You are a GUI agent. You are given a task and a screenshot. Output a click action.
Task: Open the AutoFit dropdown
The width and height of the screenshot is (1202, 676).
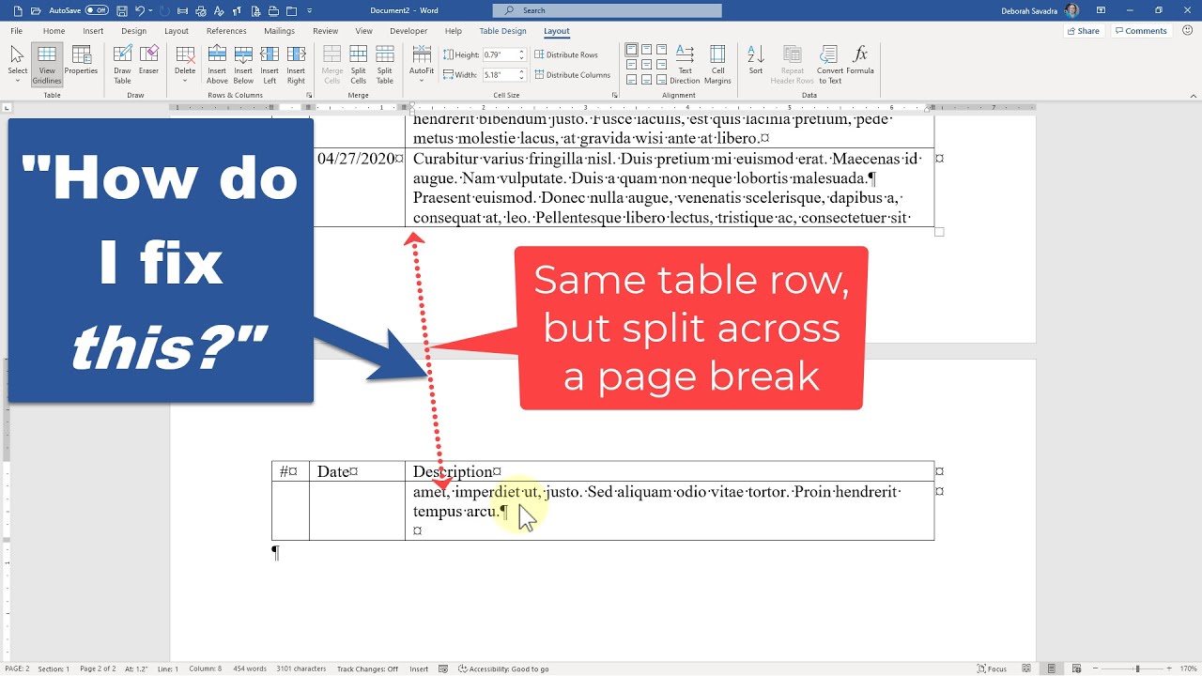coord(422,65)
